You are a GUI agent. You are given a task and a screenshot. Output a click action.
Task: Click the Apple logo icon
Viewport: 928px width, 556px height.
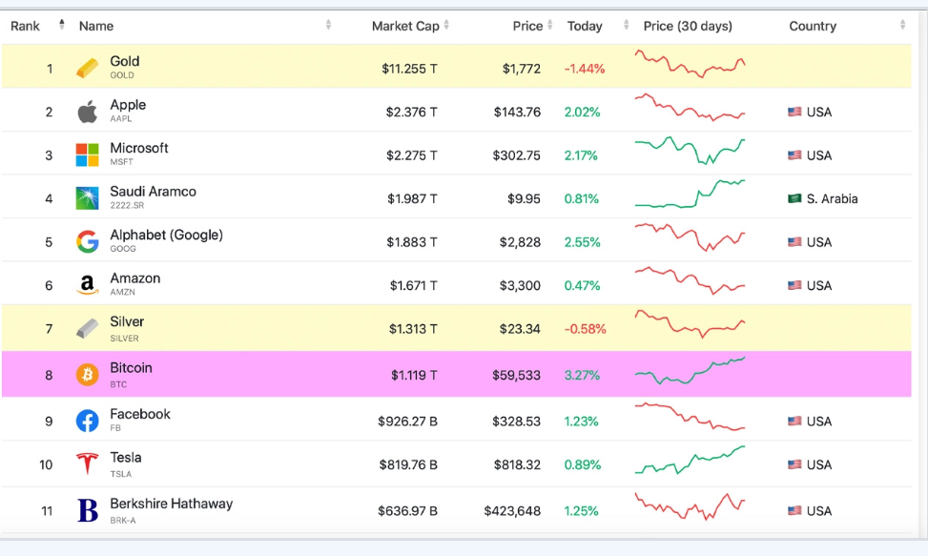pos(87,113)
